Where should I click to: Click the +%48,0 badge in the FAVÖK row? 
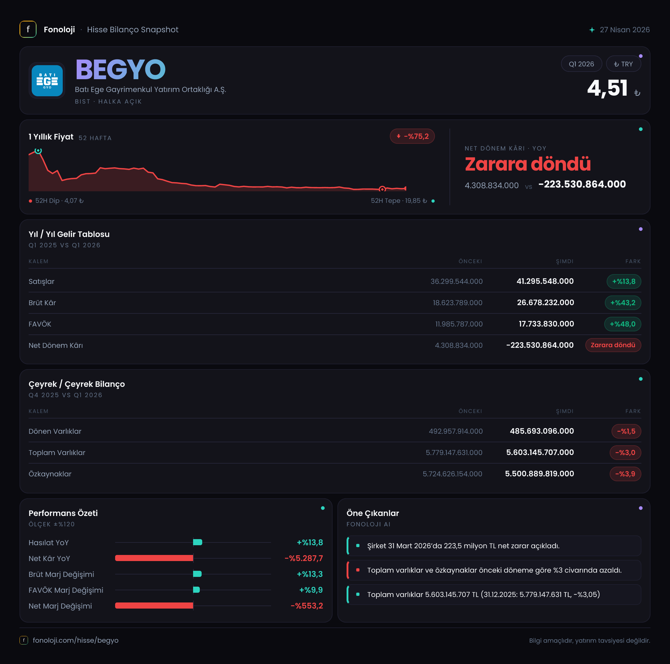pos(622,324)
